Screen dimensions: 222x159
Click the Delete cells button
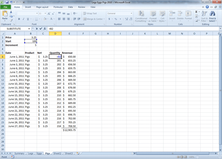tap(180, 16)
